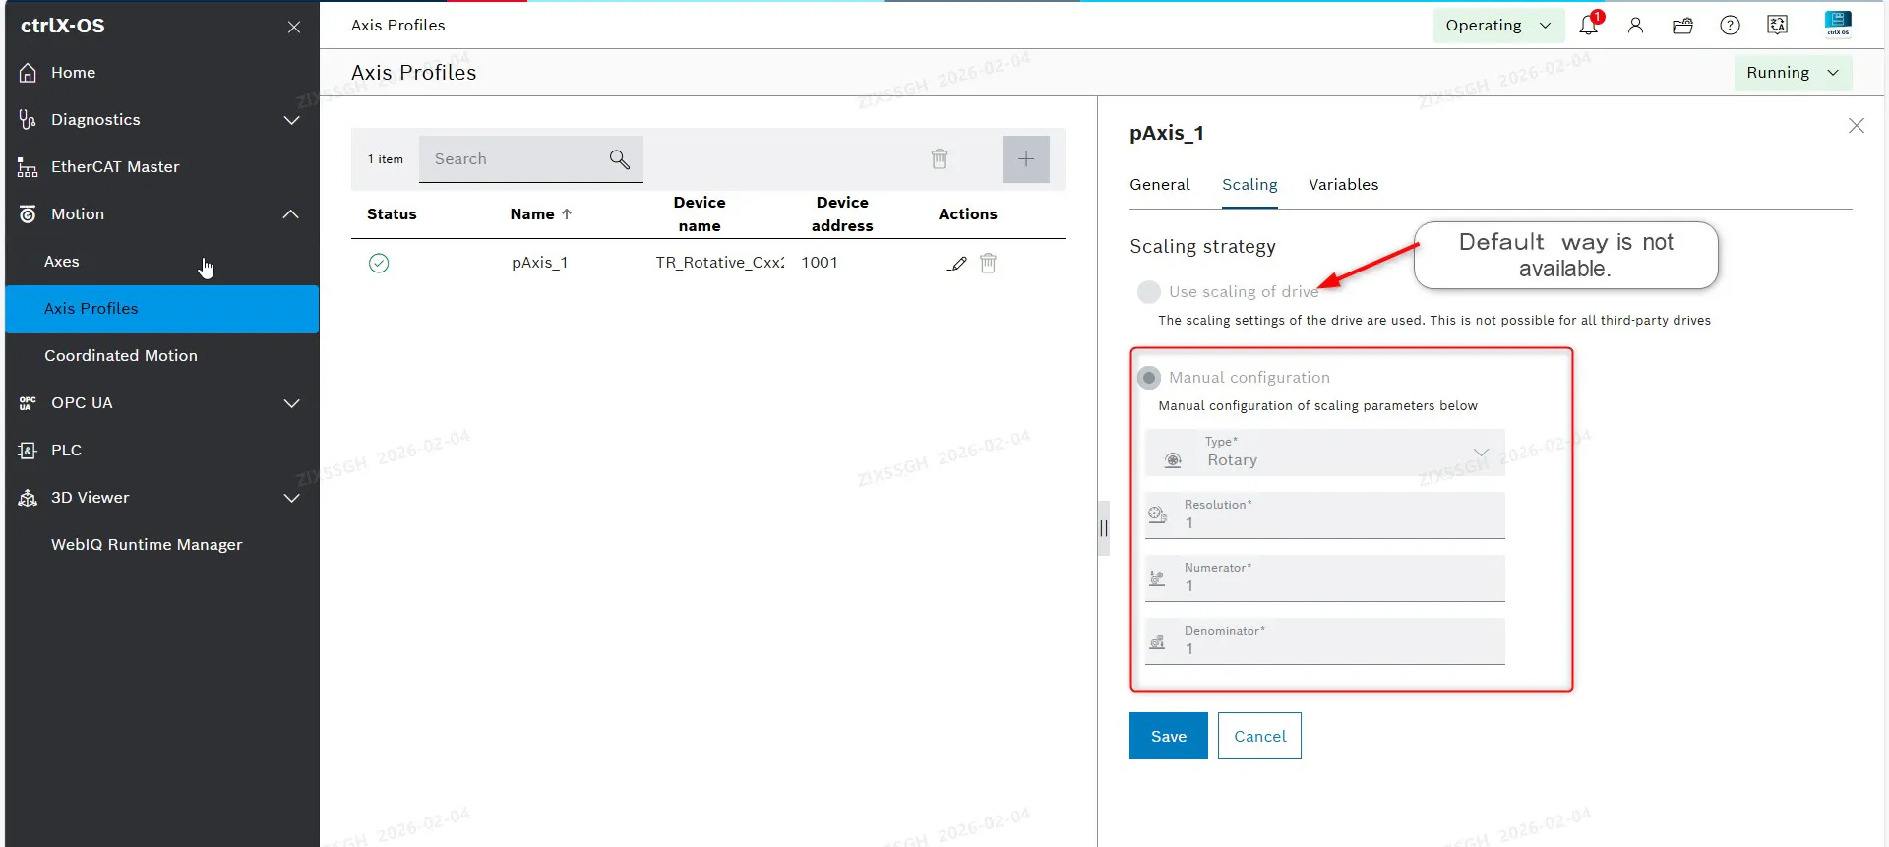Click the Numerator input field
1889x847 pixels.
coord(1324,578)
